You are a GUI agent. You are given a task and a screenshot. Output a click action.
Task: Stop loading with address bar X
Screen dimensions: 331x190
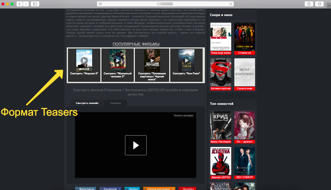click(231, 4)
